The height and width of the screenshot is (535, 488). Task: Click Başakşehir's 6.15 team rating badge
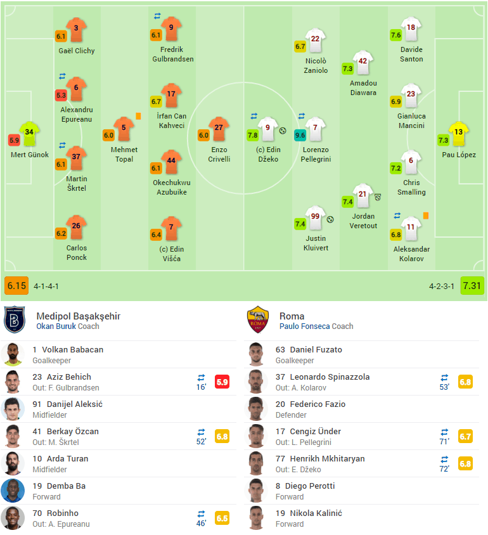tap(16, 286)
